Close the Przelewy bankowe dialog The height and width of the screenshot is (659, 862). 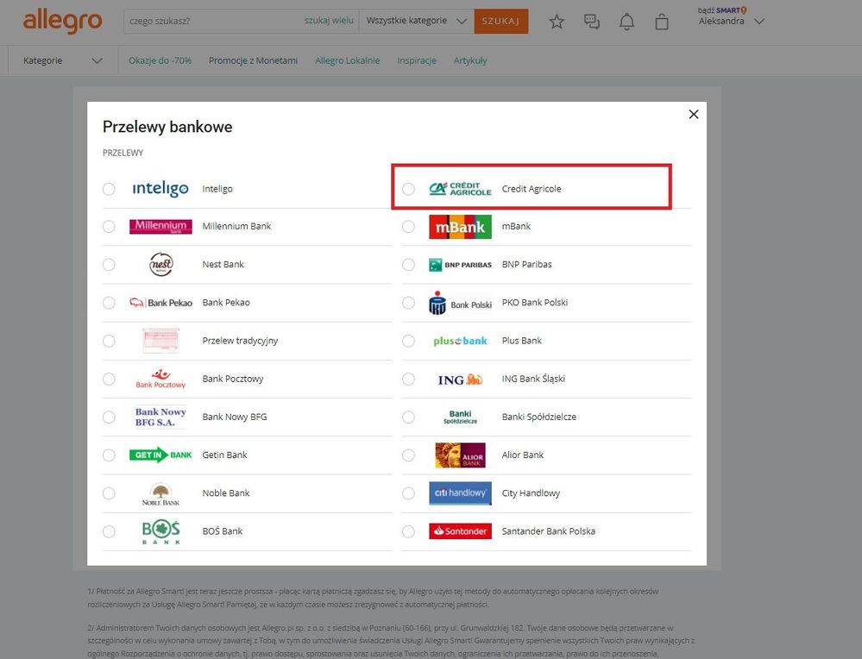pos(694,115)
